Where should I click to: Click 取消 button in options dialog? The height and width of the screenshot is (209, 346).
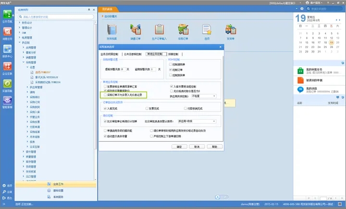pos(197,147)
